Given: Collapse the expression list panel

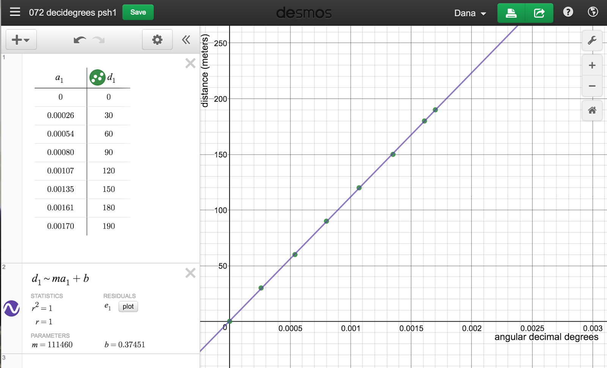Looking at the screenshot, I should click(186, 39).
